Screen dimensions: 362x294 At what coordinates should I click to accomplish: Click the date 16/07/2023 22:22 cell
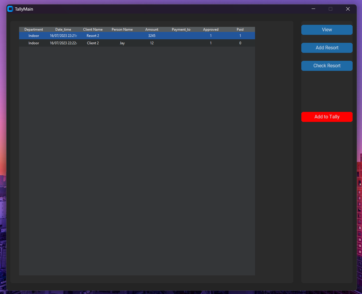tap(63, 43)
